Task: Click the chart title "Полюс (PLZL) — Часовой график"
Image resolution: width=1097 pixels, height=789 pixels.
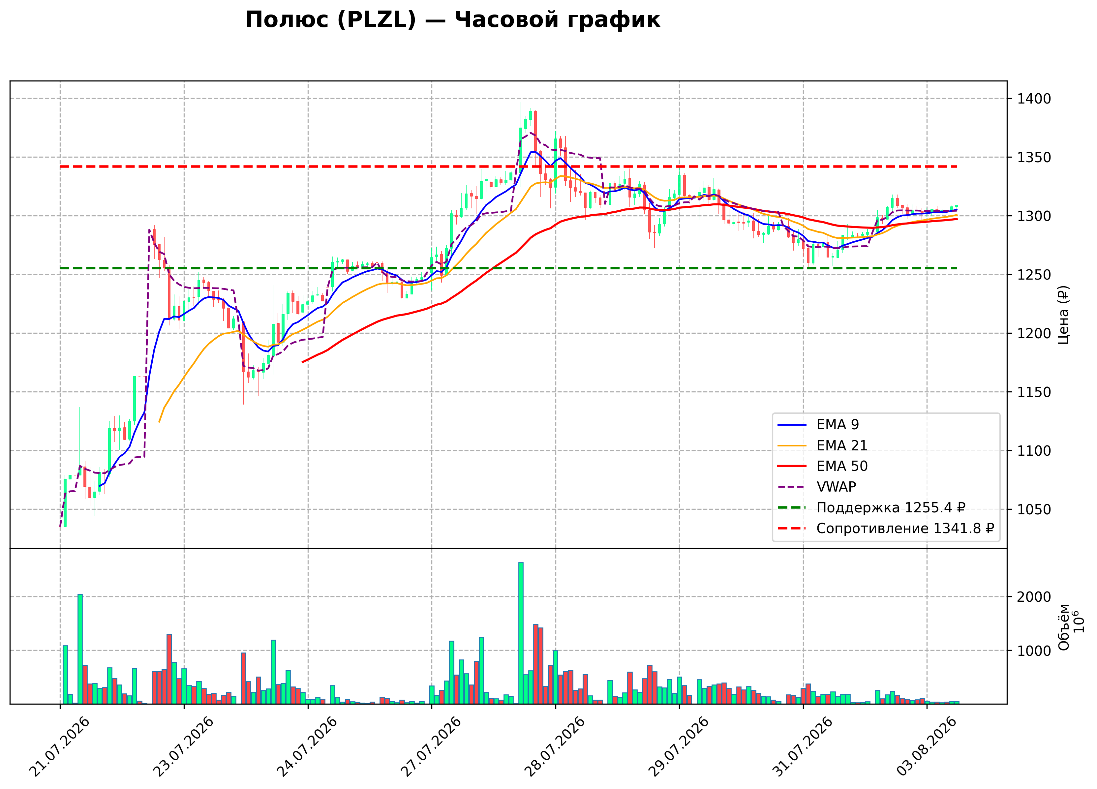Action: click(453, 20)
